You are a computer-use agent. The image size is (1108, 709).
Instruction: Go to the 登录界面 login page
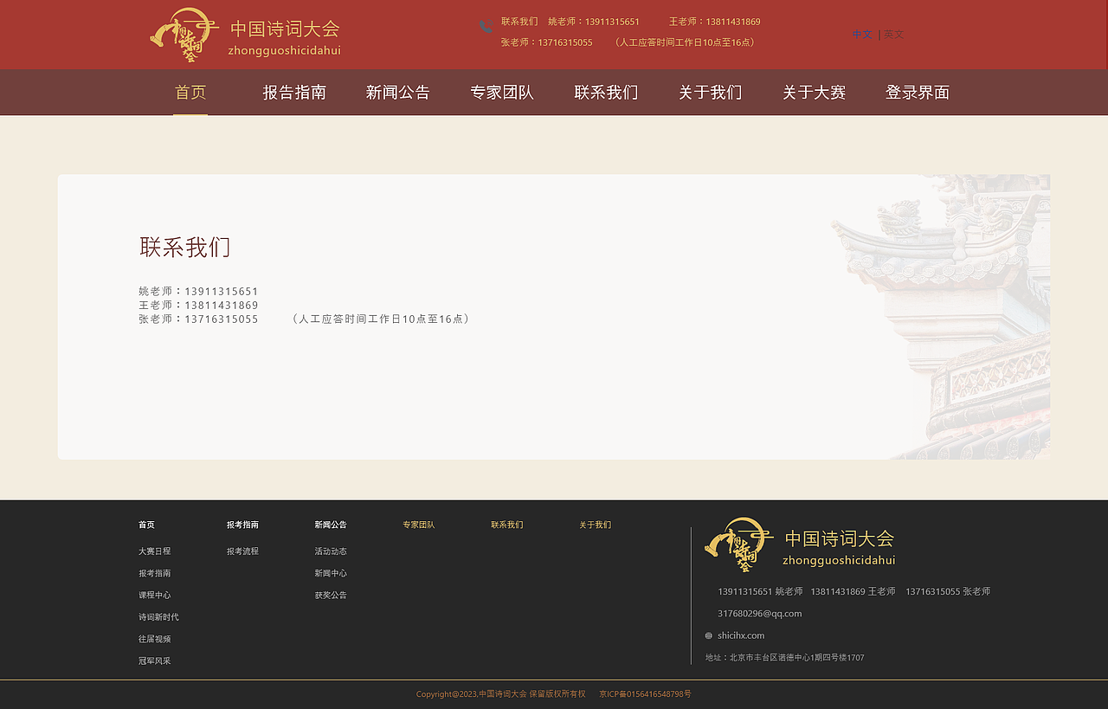coord(918,92)
